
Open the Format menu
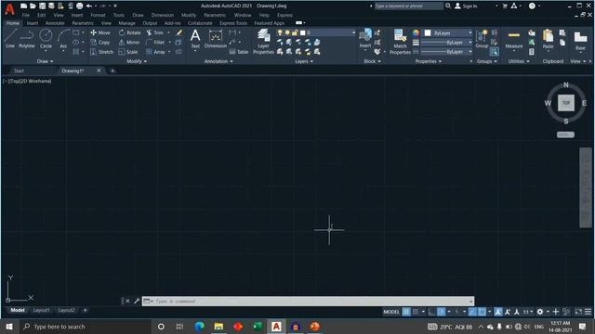tap(98, 15)
